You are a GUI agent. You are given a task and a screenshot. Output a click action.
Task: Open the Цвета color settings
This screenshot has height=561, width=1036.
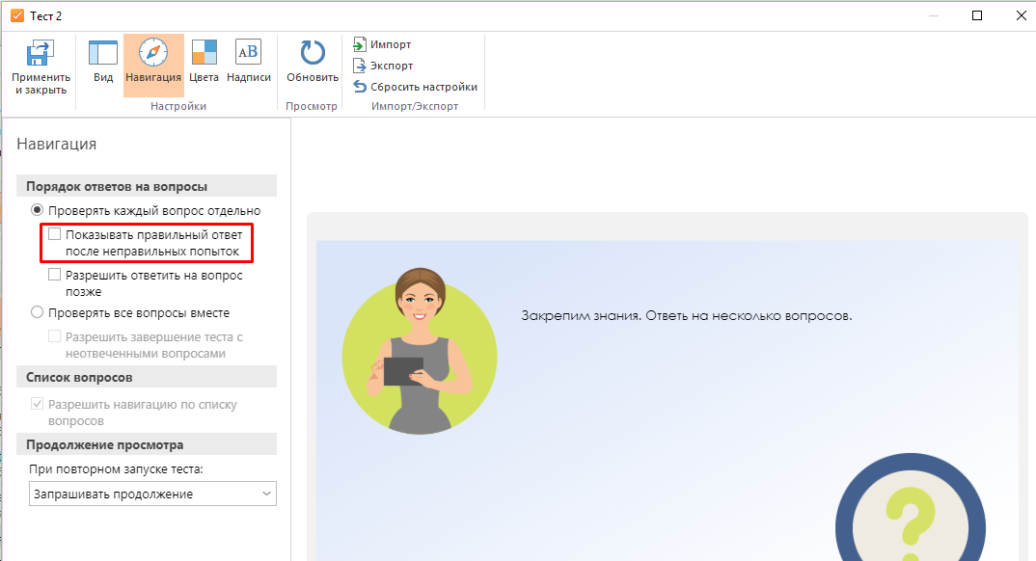pyautogui.click(x=204, y=61)
